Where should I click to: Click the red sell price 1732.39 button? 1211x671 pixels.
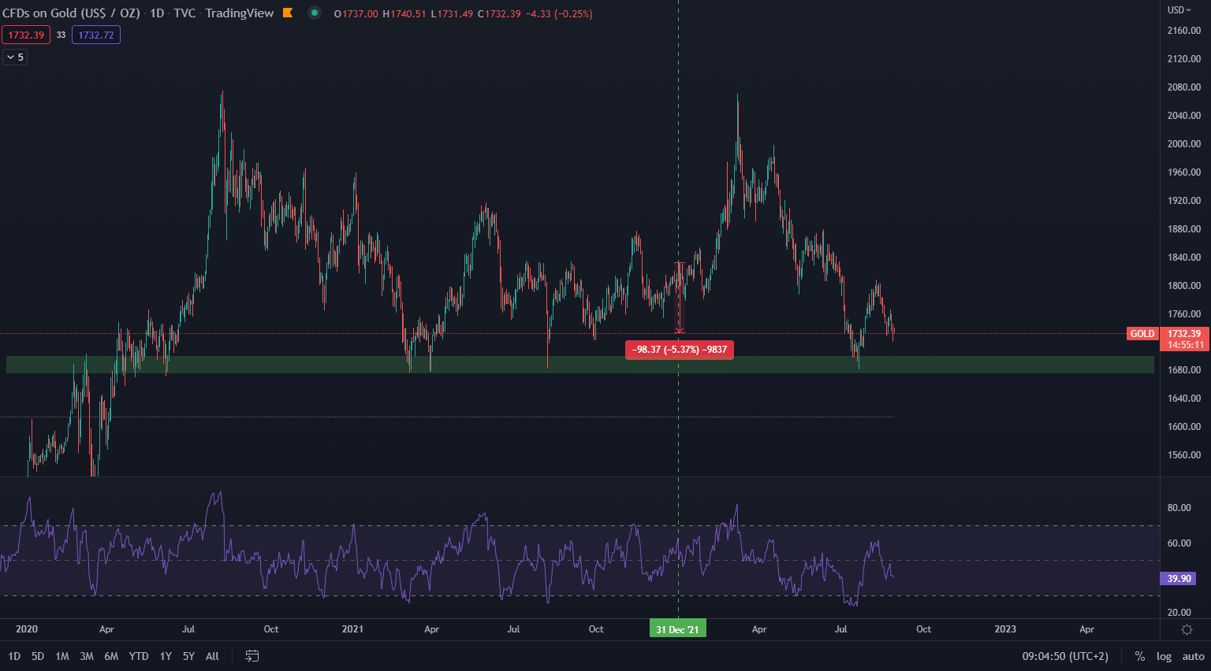[x=26, y=35]
